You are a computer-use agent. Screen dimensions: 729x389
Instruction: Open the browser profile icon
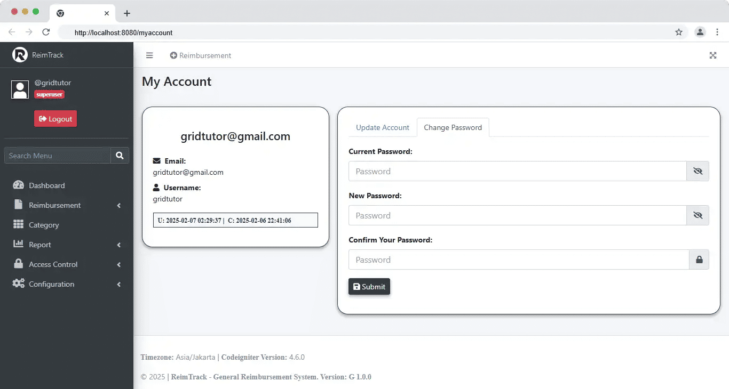[x=700, y=32]
